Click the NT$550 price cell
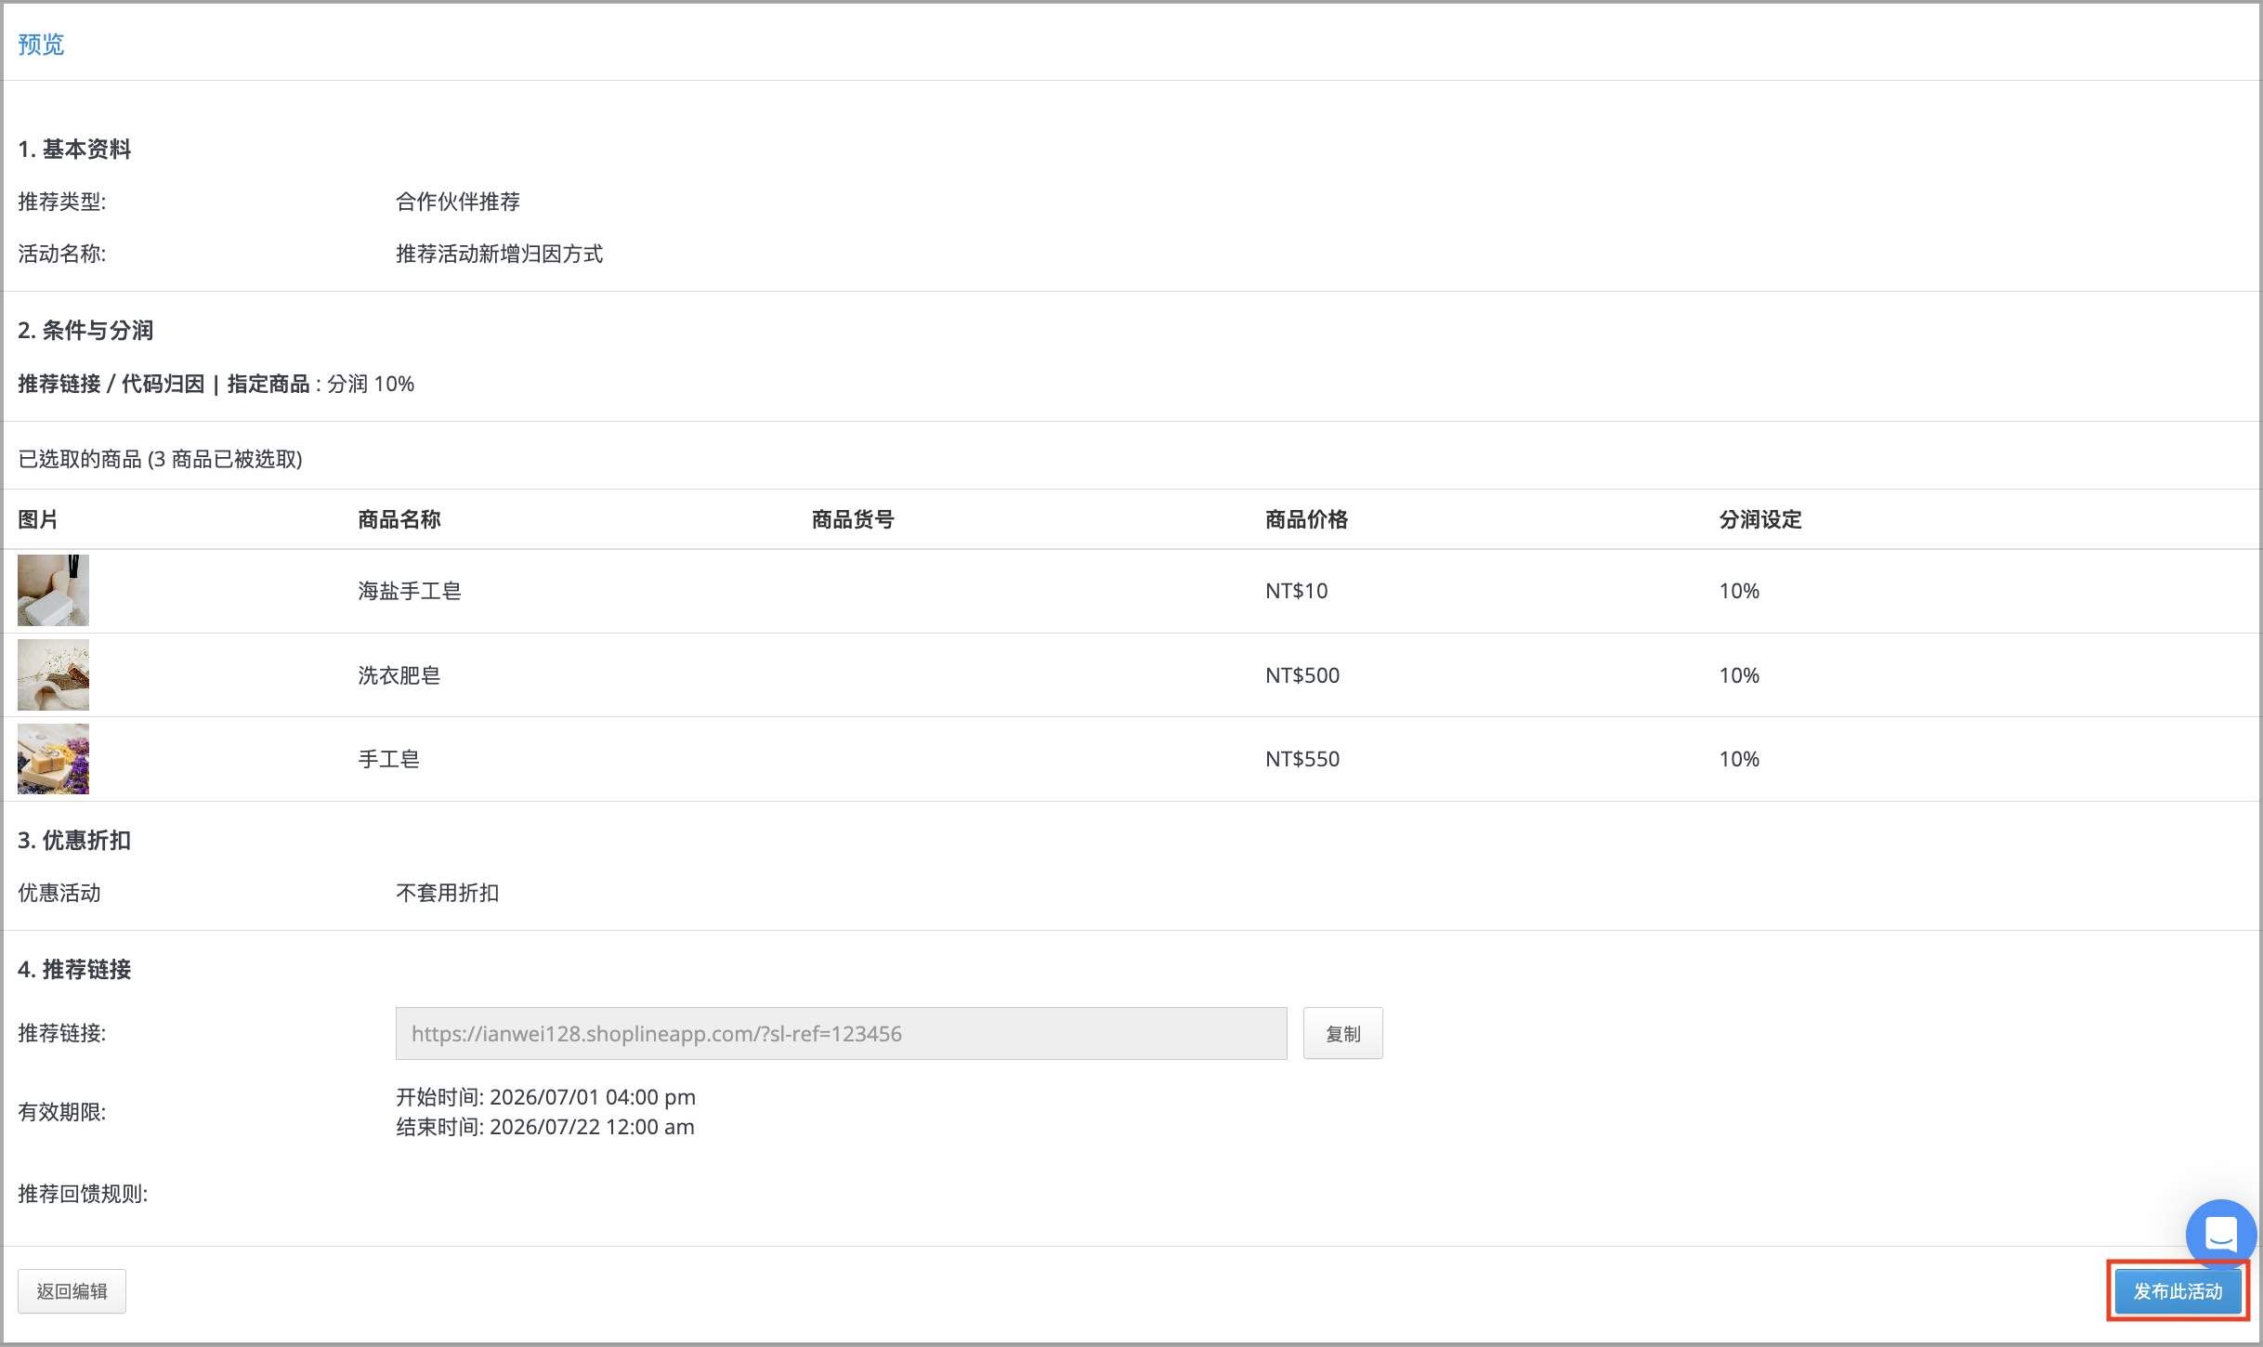The image size is (2263, 1347). [1302, 759]
